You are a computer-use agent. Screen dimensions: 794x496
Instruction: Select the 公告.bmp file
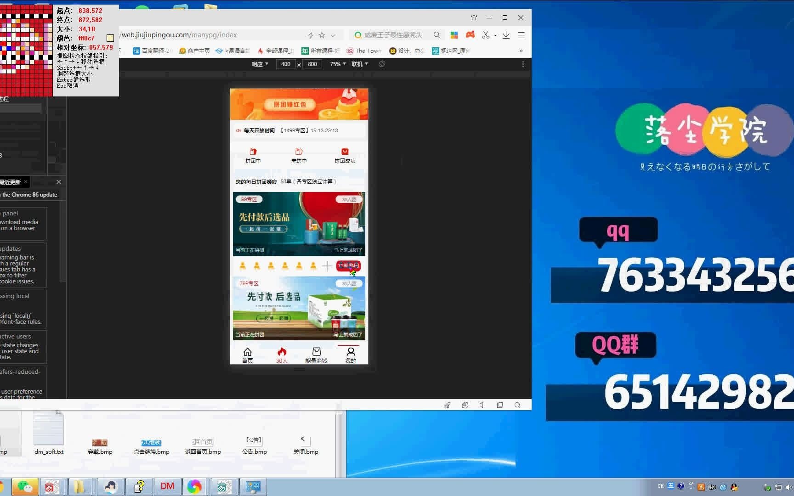(x=255, y=445)
